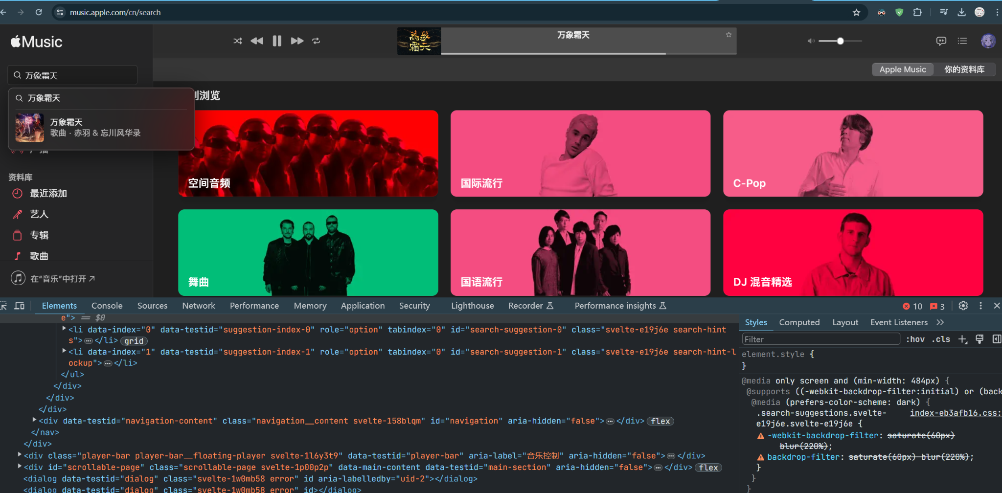
Task: Expand the li node with data-index 1
Action: point(64,351)
